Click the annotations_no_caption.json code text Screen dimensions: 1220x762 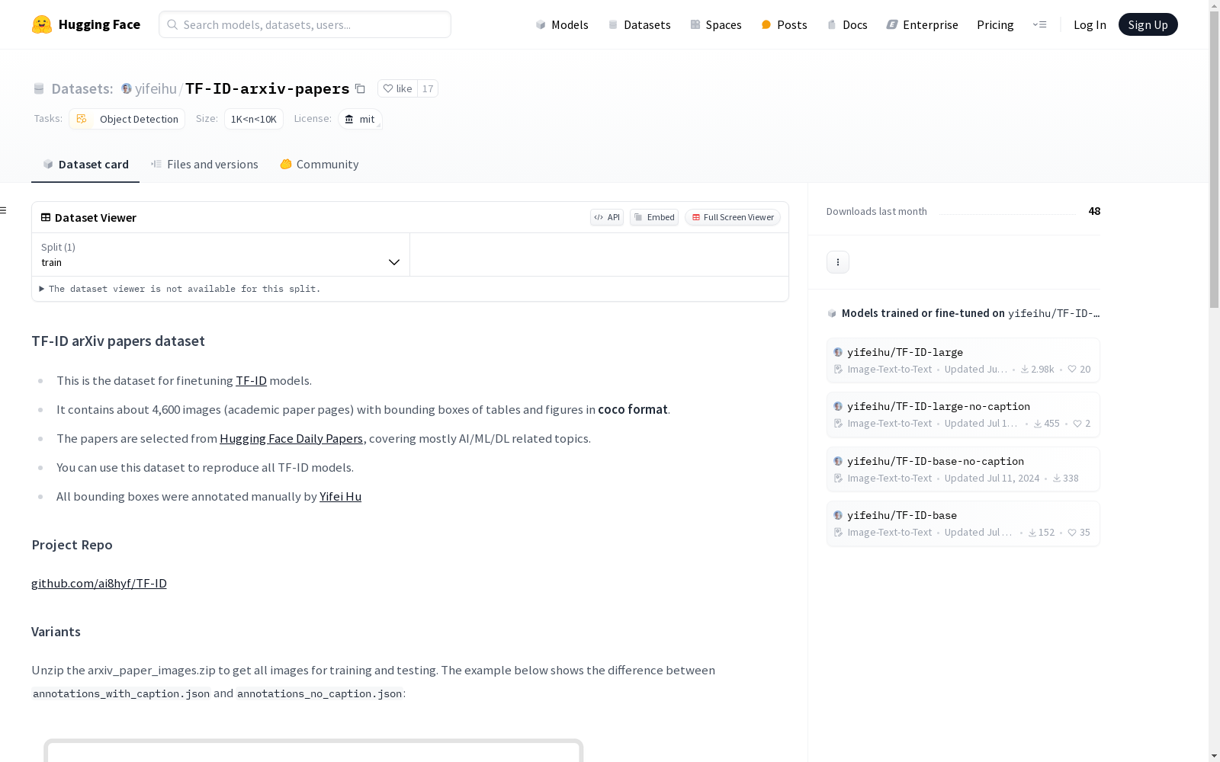click(319, 693)
